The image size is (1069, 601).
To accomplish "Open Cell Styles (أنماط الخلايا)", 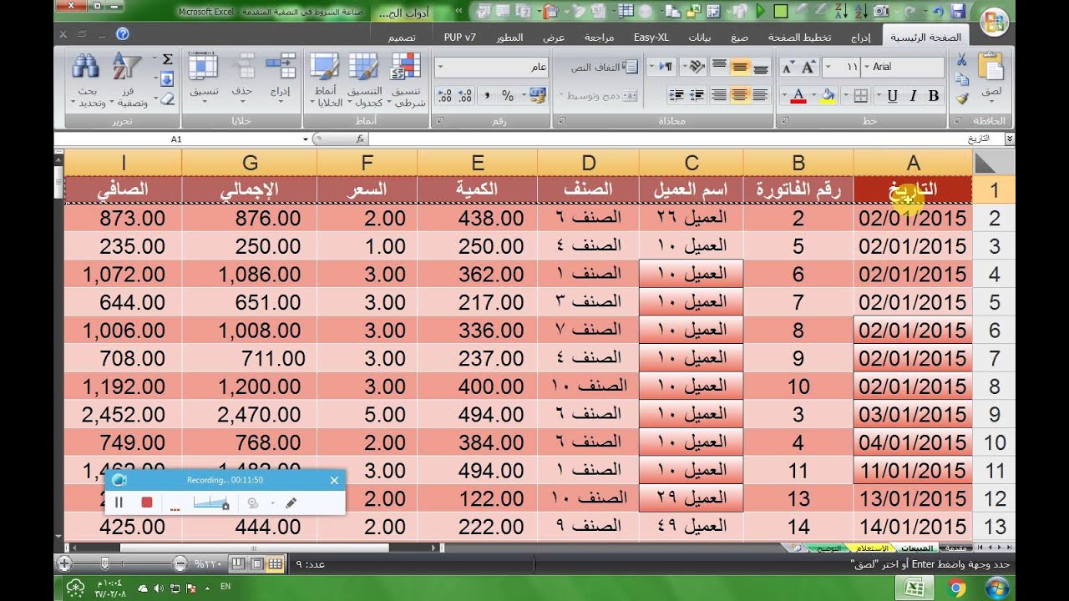I will pos(324,81).
